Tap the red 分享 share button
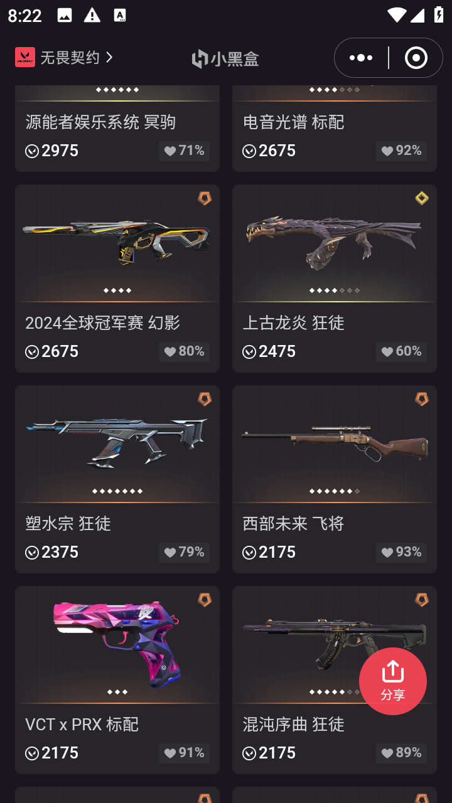 (x=393, y=681)
